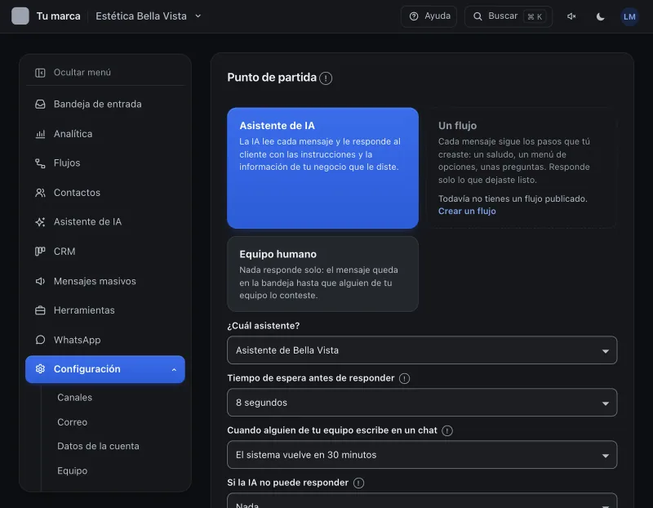Go to Mensajes masivos section
653x508 pixels.
pyautogui.click(x=105, y=281)
